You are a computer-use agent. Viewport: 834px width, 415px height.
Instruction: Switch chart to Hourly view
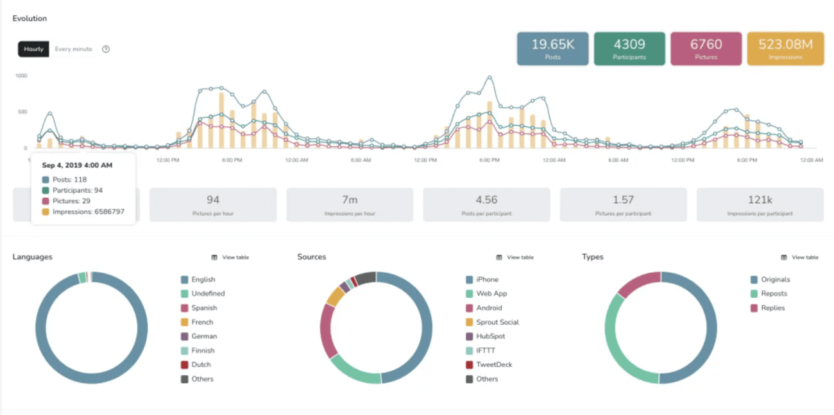tap(33, 49)
